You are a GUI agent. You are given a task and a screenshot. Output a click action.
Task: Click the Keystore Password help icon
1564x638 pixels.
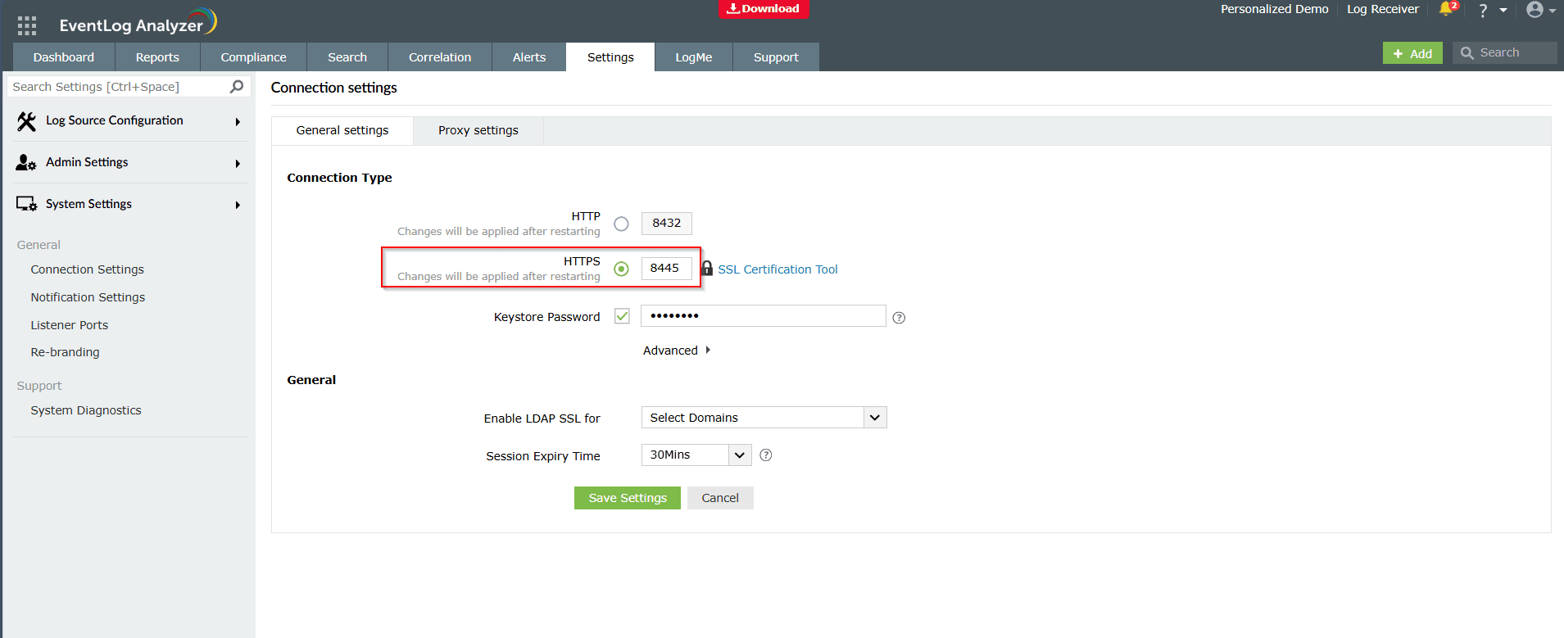click(899, 318)
